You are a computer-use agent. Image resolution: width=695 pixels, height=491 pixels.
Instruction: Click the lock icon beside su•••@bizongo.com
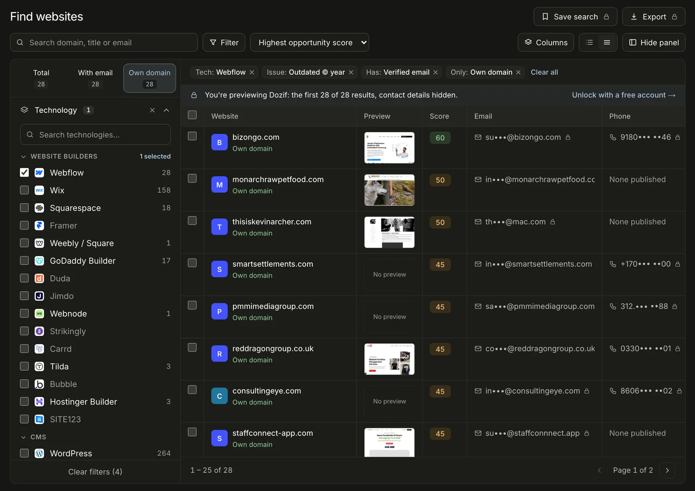tap(568, 137)
